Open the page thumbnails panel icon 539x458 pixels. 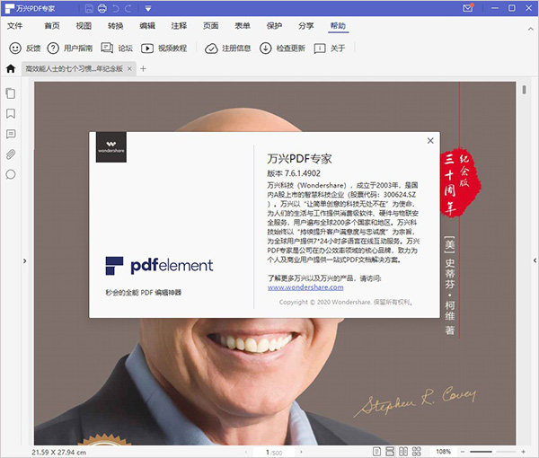11,93
